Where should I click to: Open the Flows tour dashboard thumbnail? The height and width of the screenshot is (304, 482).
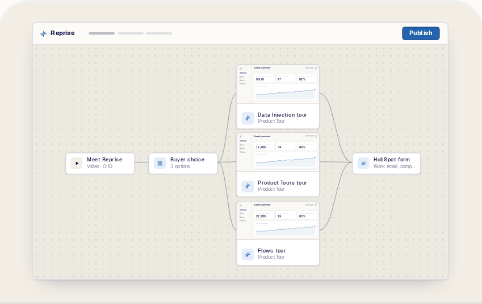tap(278, 221)
